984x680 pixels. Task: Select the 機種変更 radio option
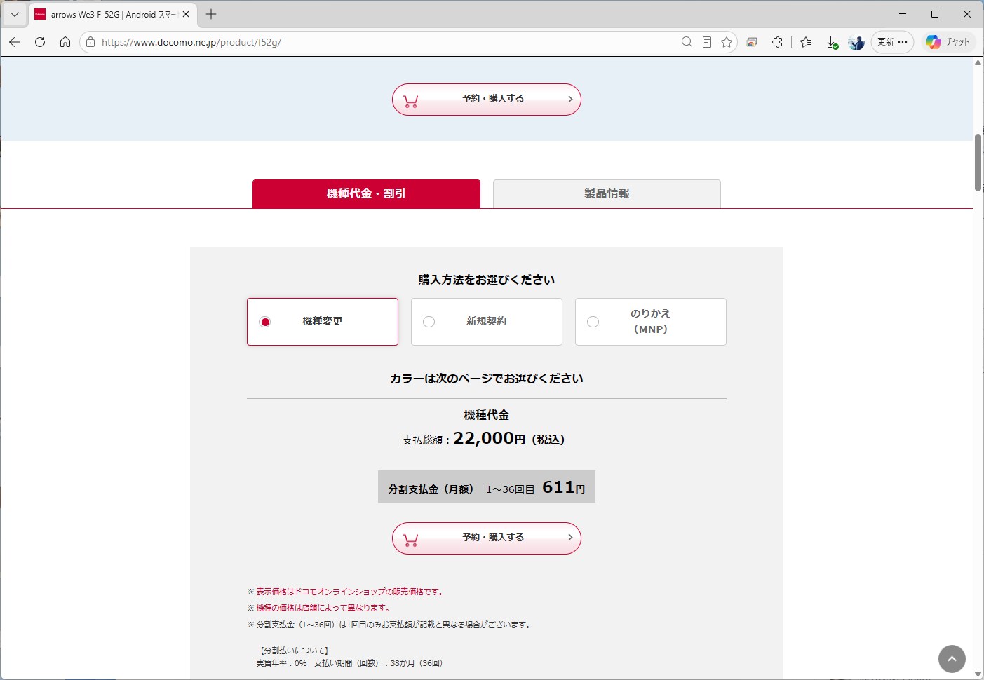(323, 322)
